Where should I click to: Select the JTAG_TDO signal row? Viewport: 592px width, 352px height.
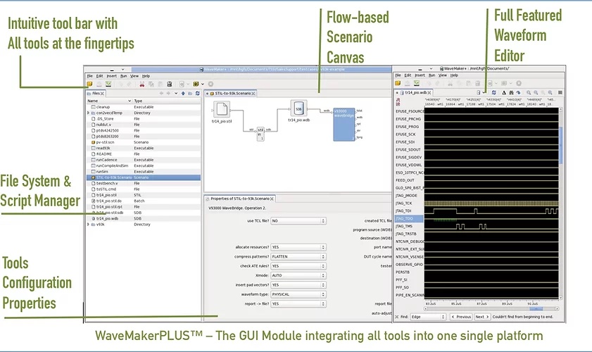406,218
